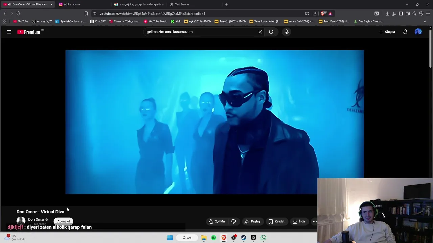
Task: Open the Windows Start menu
Action: tap(170, 238)
